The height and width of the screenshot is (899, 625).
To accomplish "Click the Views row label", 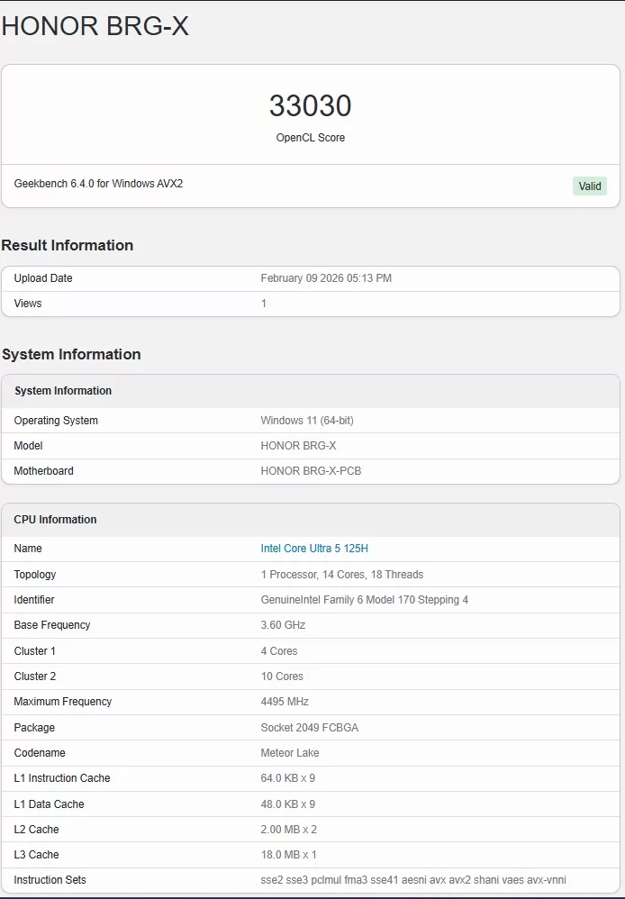I will point(28,304).
